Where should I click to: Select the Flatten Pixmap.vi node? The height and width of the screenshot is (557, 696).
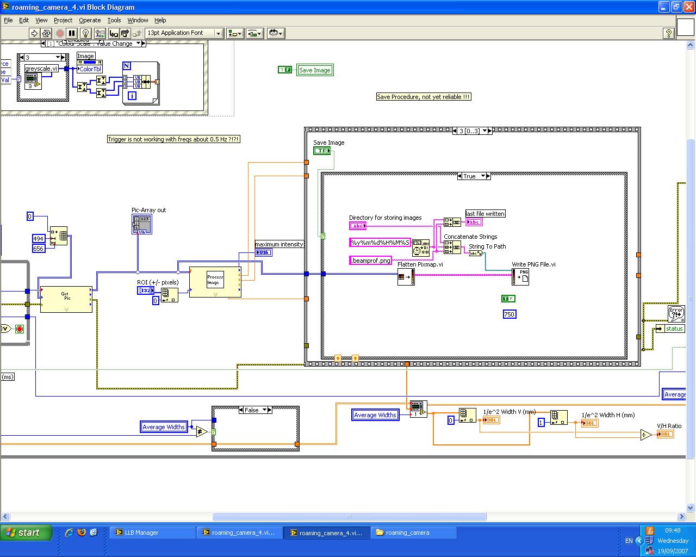click(406, 277)
